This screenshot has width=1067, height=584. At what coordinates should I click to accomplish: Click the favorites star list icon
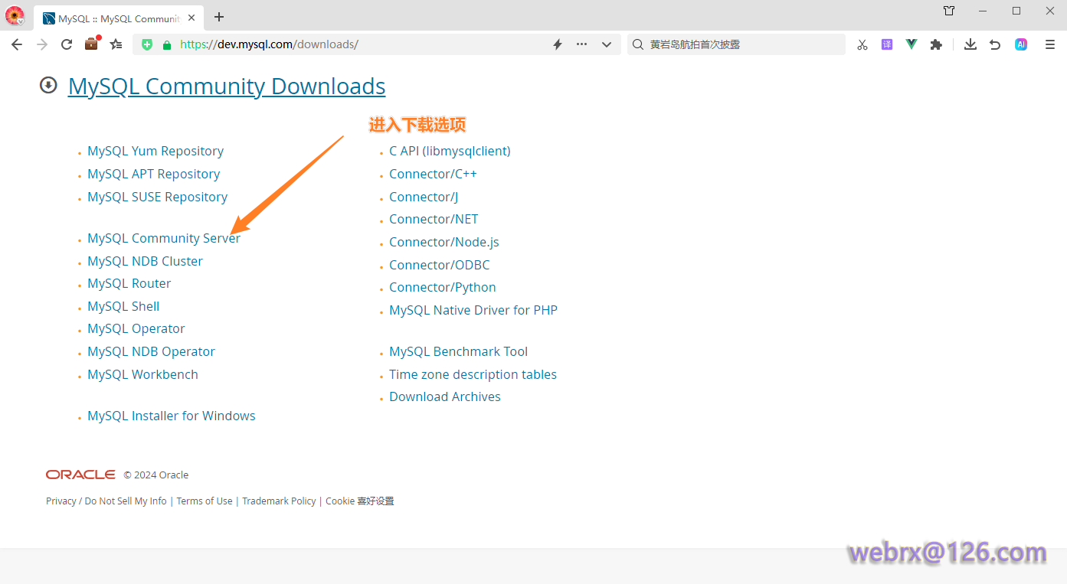tap(116, 44)
